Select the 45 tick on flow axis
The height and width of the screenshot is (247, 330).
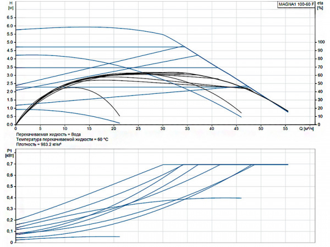(237, 130)
